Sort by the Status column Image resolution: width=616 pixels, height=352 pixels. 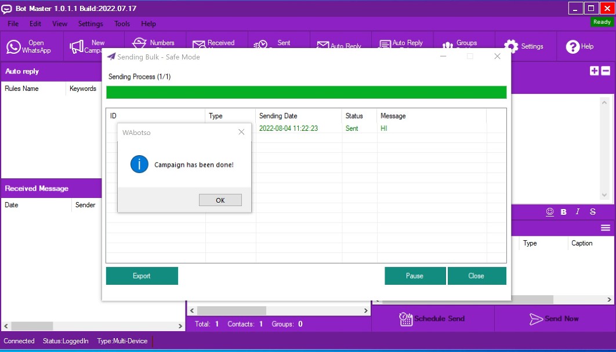359,116
